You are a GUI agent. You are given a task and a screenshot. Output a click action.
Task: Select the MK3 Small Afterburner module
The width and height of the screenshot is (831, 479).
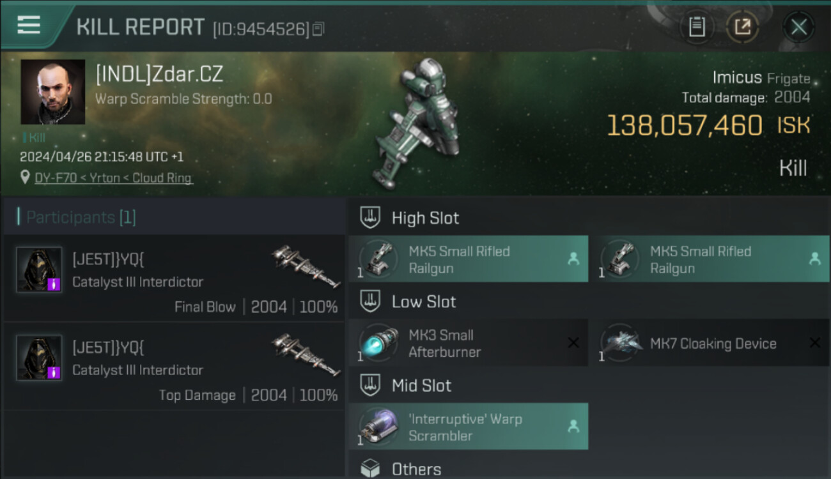[469, 343]
